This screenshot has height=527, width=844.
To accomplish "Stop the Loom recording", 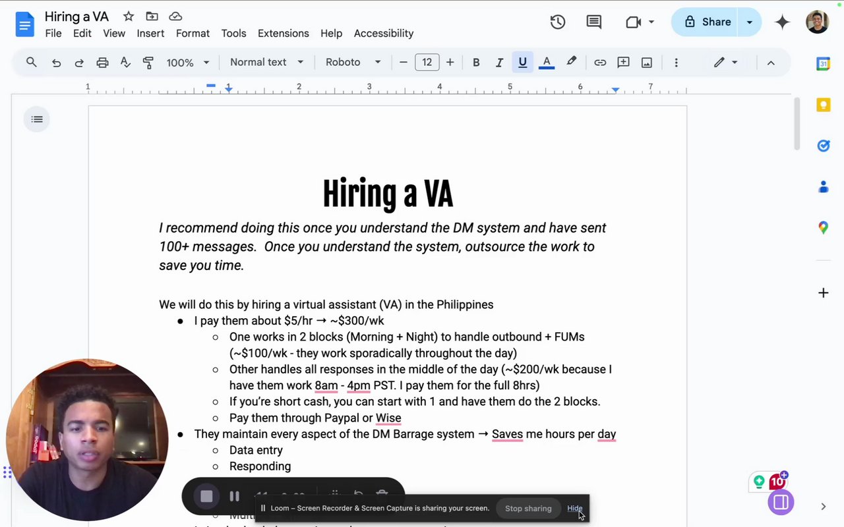I will tap(206, 496).
